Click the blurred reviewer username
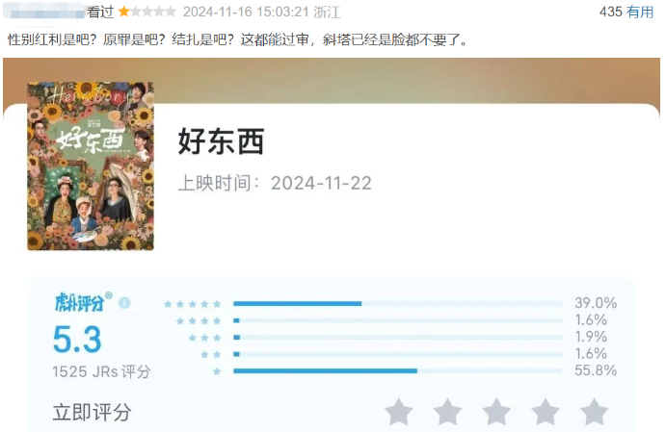 pyautogui.click(x=44, y=11)
